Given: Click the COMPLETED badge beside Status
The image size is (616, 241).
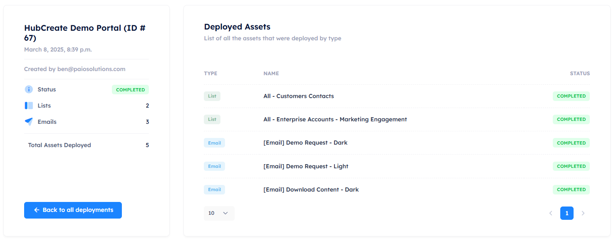Looking at the screenshot, I should click(x=130, y=90).
